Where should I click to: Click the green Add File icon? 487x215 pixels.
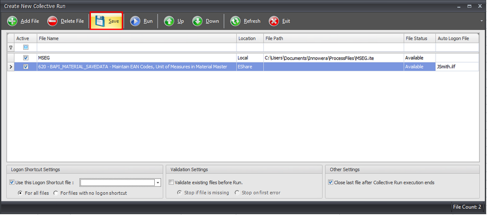pyautogui.click(x=12, y=21)
